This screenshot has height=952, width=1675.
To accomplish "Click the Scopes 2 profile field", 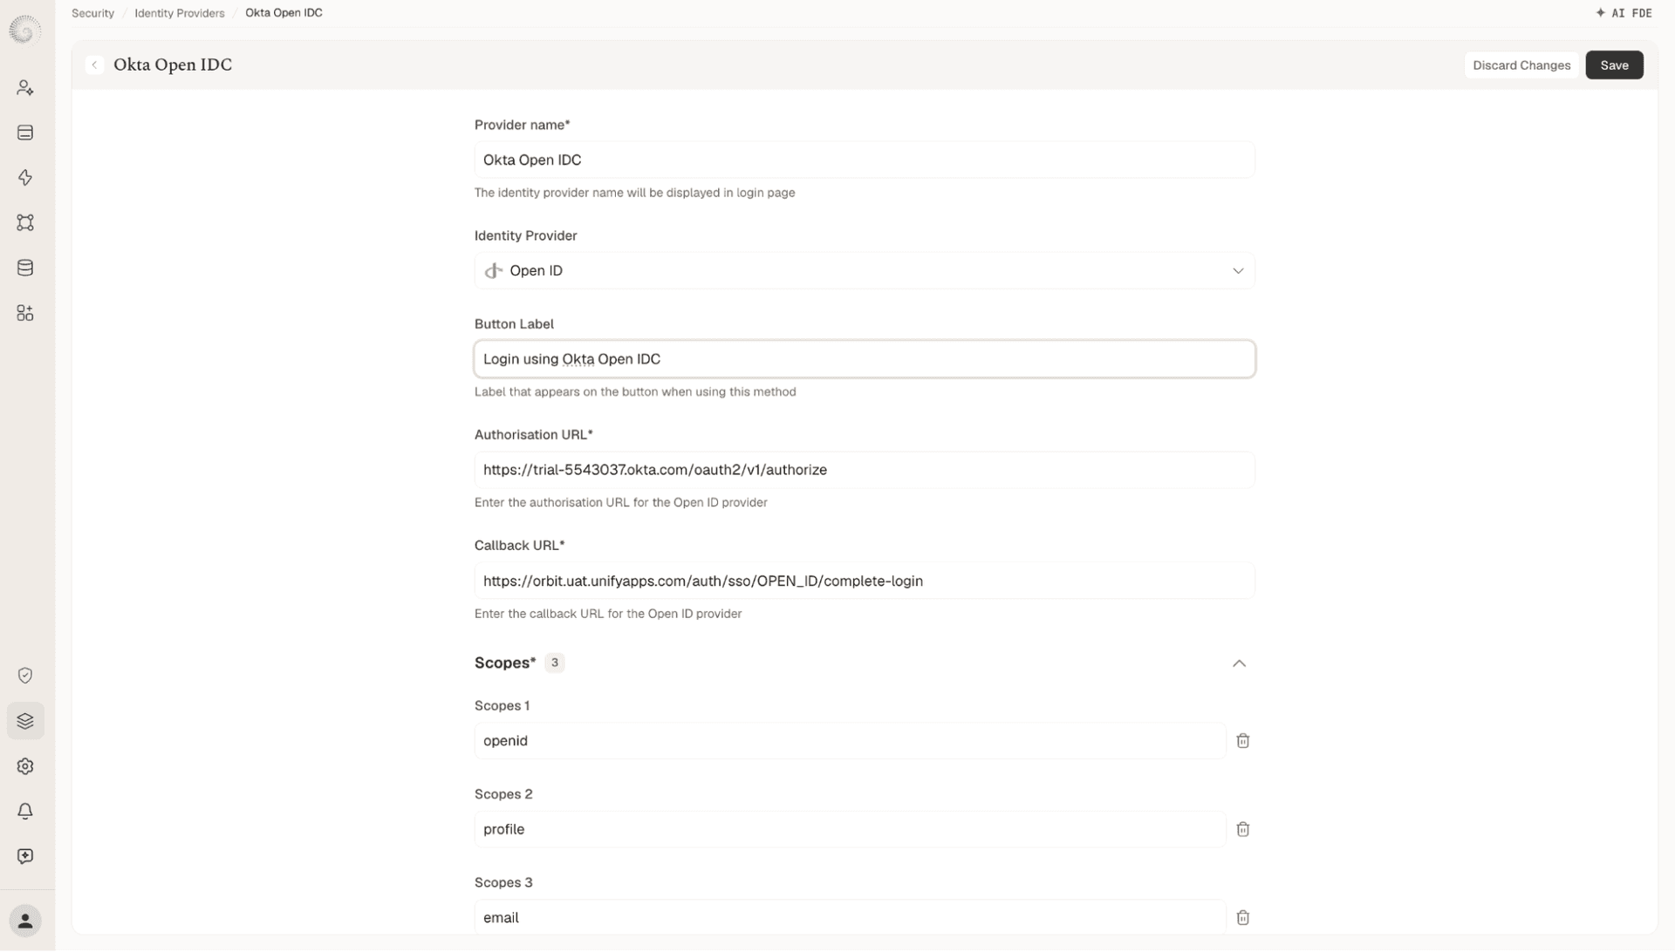I will (850, 829).
